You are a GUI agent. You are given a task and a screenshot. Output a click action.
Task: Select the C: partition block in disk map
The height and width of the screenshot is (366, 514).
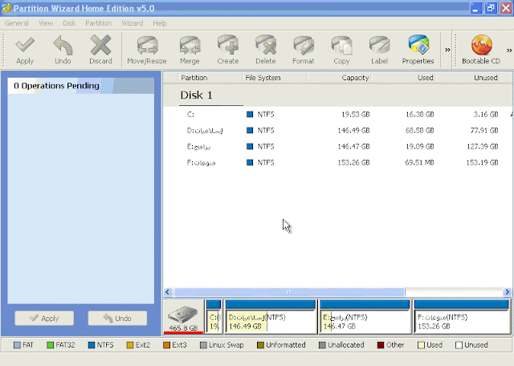pos(214,317)
